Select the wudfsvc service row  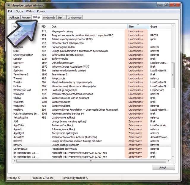pyautogui.click(x=91, y=110)
